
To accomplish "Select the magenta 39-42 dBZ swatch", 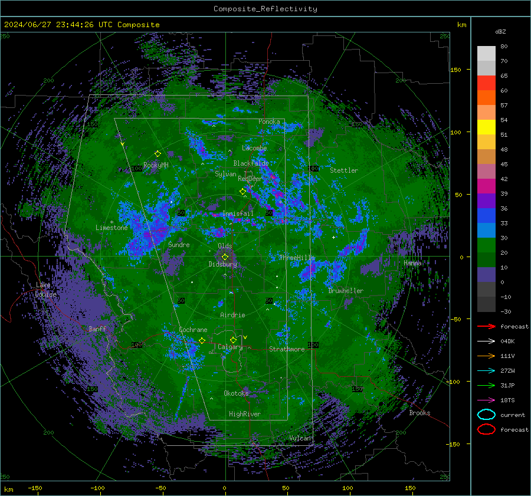I will (x=486, y=186).
